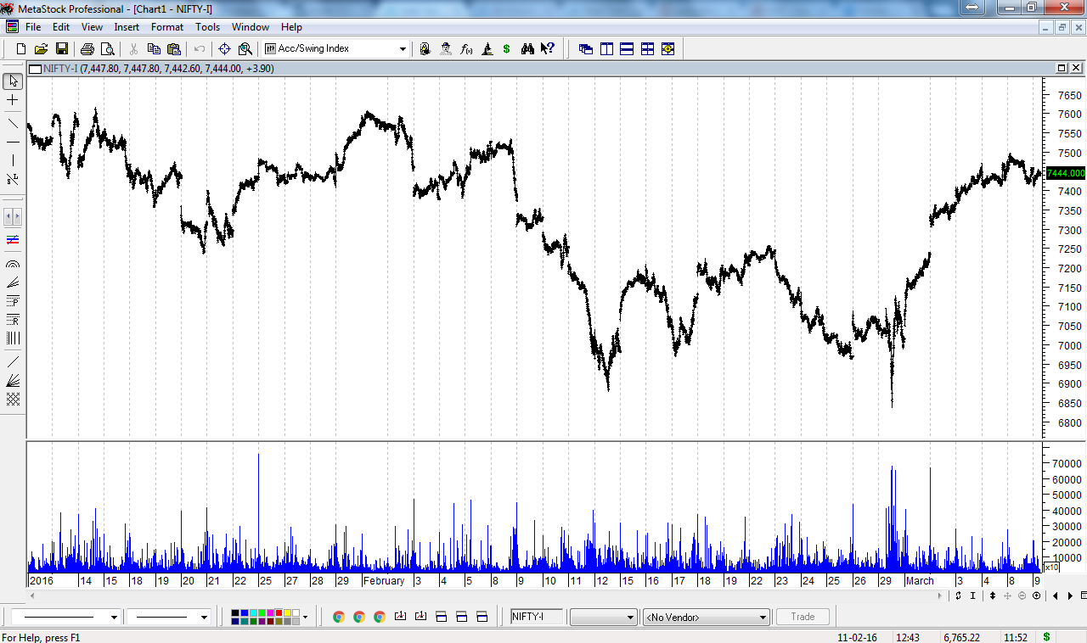The width and height of the screenshot is (1087, 643).
Task: Pick the yellow color swatch
Action: click(x=287, y=613)
